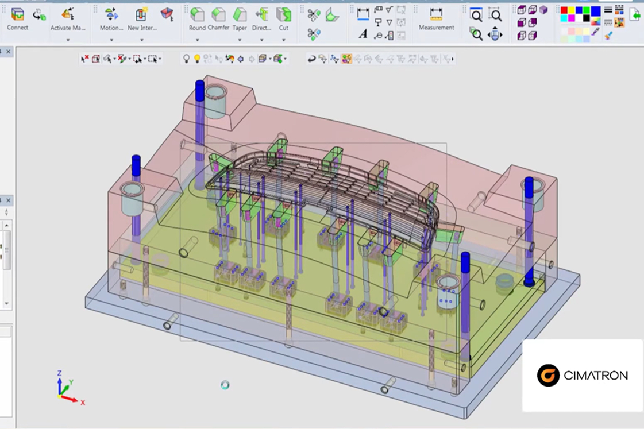Click the blue left arrow previous view icon
644x429 pixels.
(241, 59)
